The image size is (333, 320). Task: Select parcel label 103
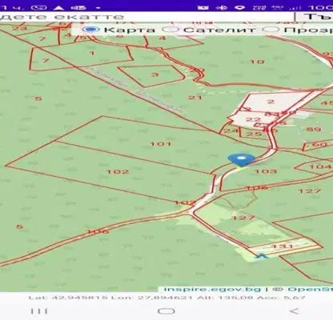coord(266,171)
